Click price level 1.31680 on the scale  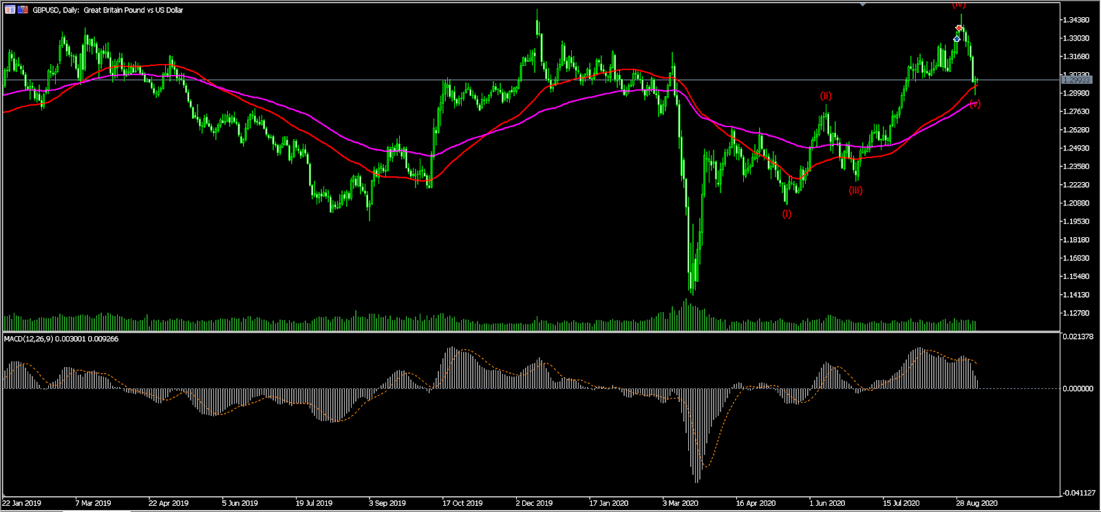click(x=1076, y=56)
